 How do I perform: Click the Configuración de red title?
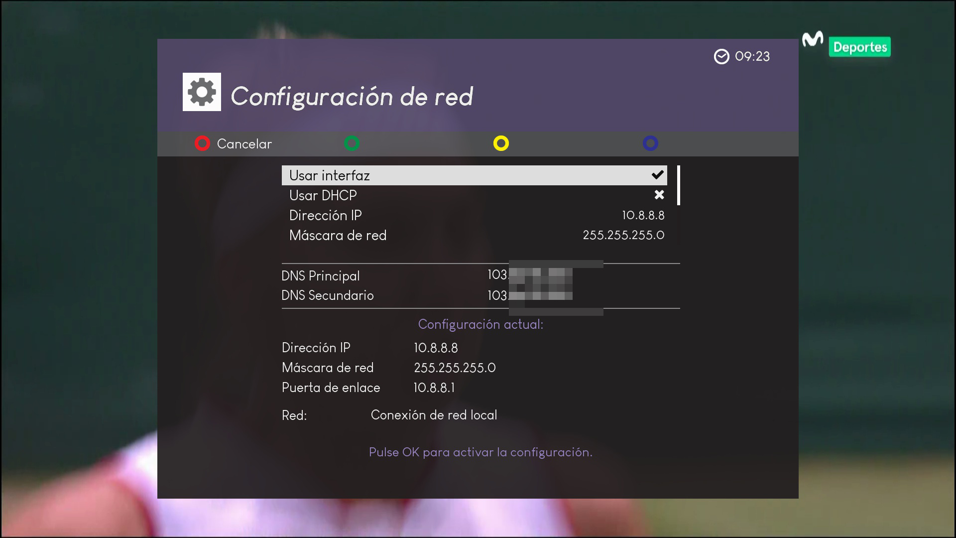click(352, 96)
